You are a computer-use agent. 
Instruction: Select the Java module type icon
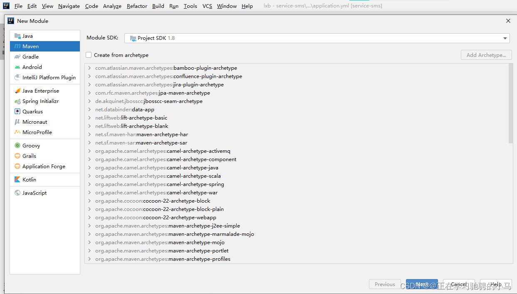click(17, 36)
